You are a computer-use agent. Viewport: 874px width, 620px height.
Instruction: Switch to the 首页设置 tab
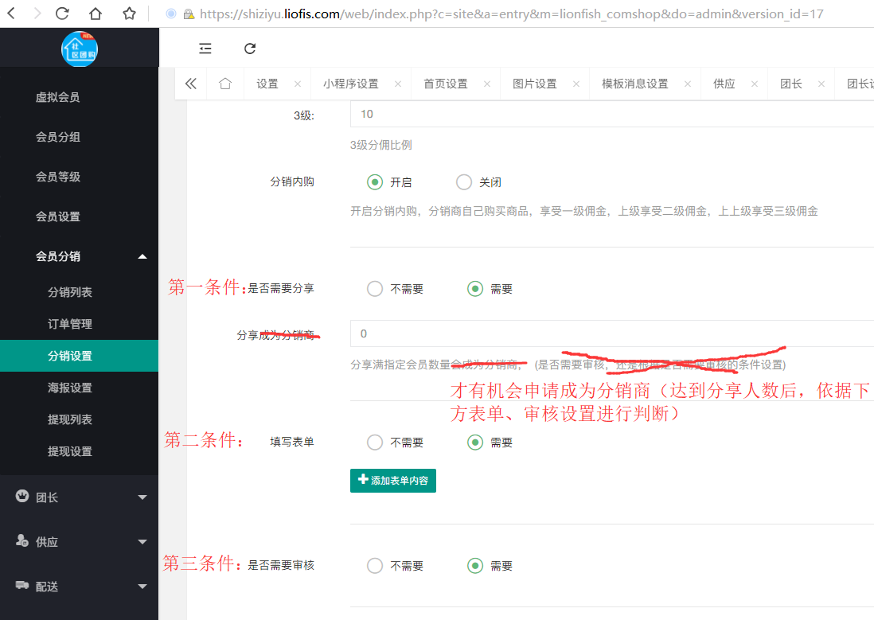446,84
